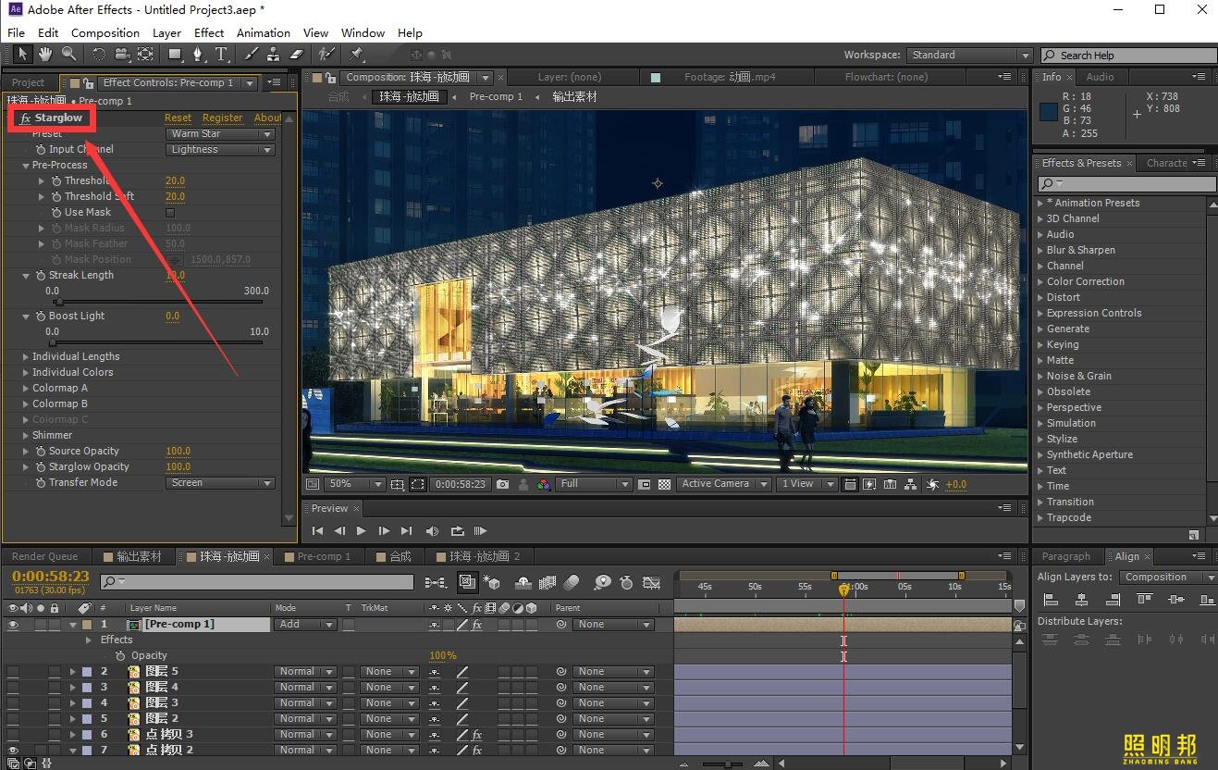Click the composition mini-flowchart icon in timeline
This screenshot has height=770, width=1218.
(435, 582)
